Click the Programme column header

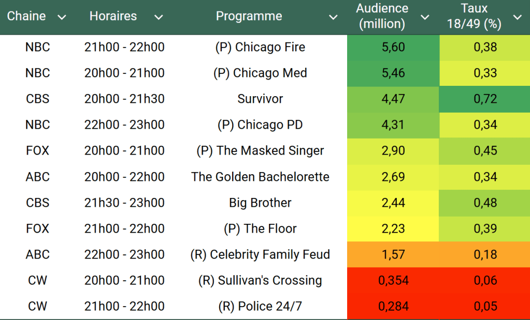pyautogui.click(x=249, y=17)
